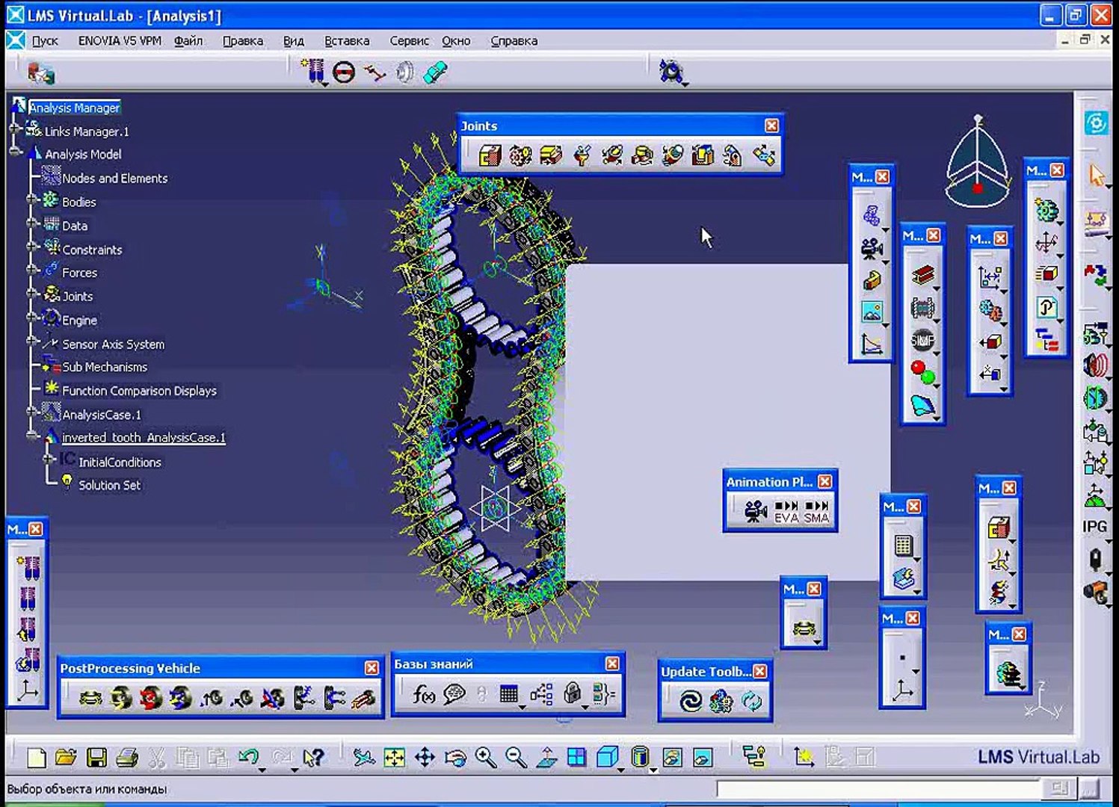Click the design table icon in Базы знаний
This screenshot has width=1119, height=807.
click(x=509, y=695)
